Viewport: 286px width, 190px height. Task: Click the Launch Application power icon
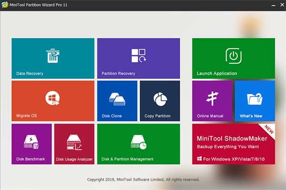(x=234, y=56)
